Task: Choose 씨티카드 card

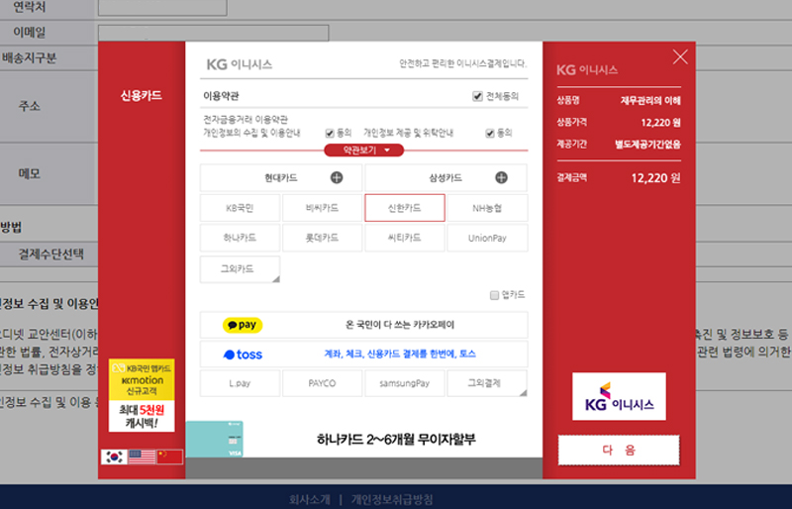Action: (405, 238)
